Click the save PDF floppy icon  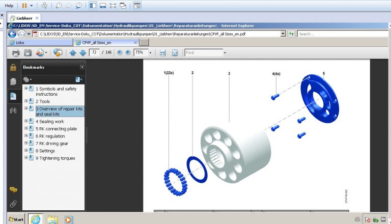coord(27,52)
